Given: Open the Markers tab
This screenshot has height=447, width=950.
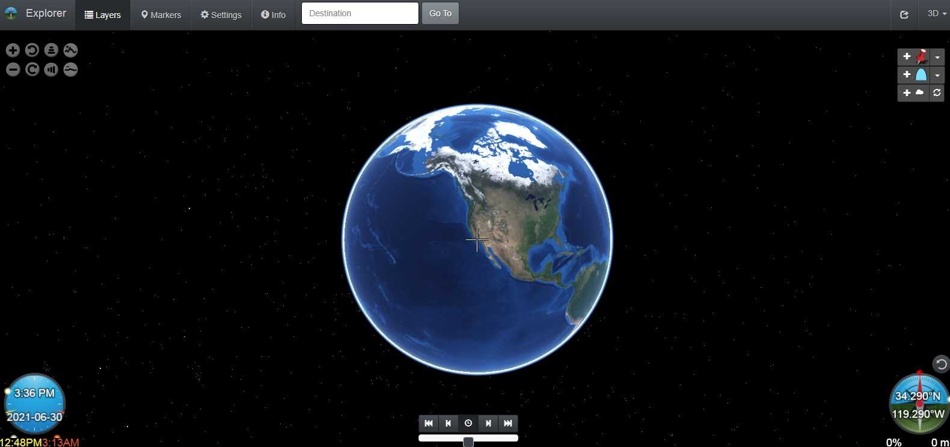Looking at the screenshot, I should tap(161, 15).
